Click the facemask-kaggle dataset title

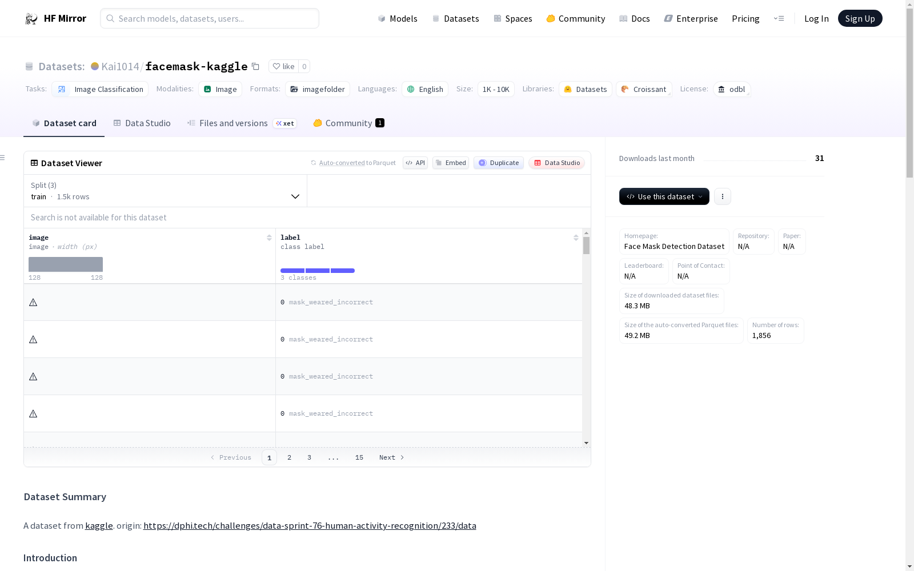click(x=197, y=67)
